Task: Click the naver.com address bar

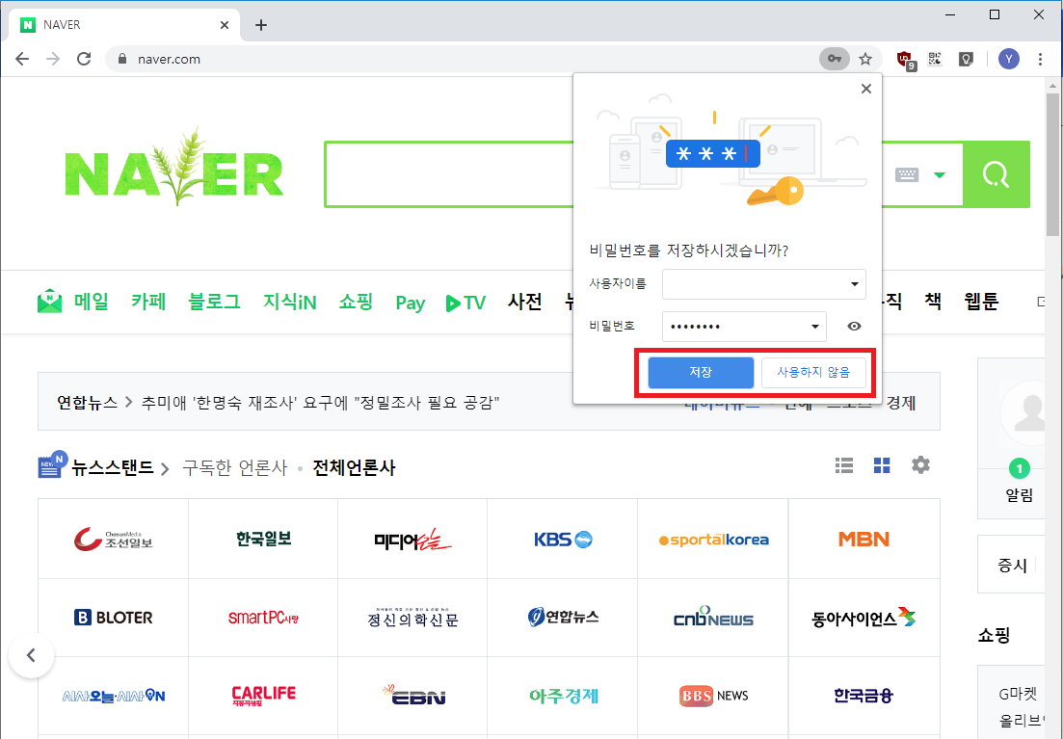Action: [x=462, y=59]
